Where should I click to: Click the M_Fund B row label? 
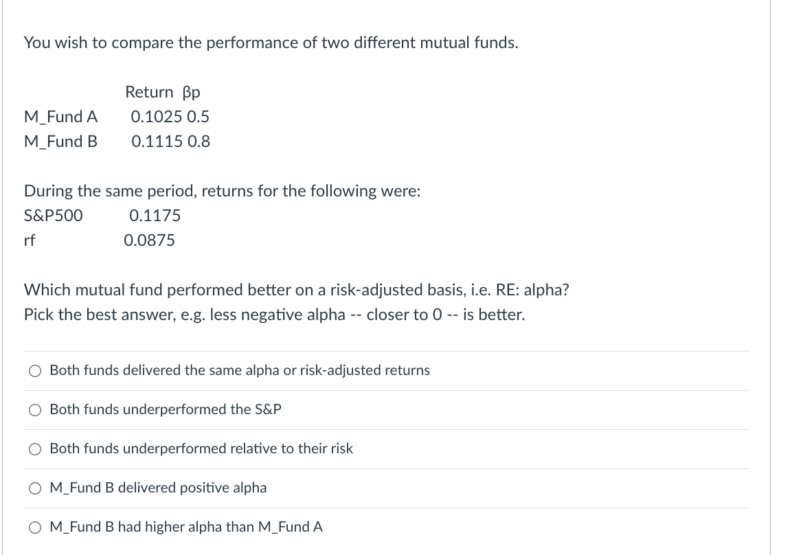coord(60,141)
